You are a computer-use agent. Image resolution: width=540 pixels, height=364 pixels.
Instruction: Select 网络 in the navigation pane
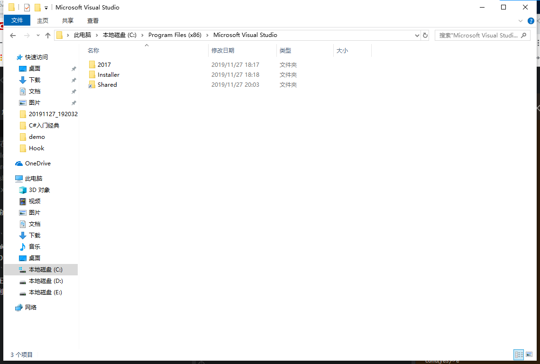(x=31, y=307)
